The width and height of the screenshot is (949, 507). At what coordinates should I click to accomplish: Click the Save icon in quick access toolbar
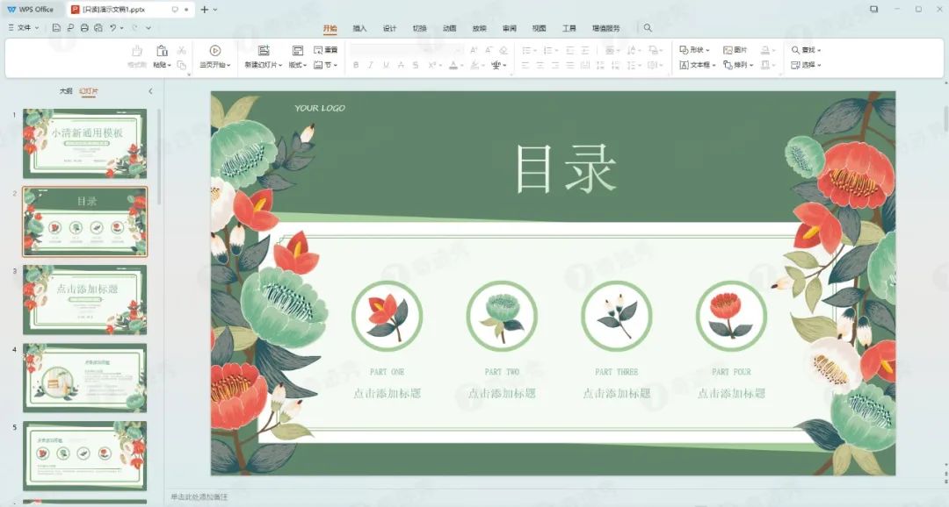(x=56, y=28)
